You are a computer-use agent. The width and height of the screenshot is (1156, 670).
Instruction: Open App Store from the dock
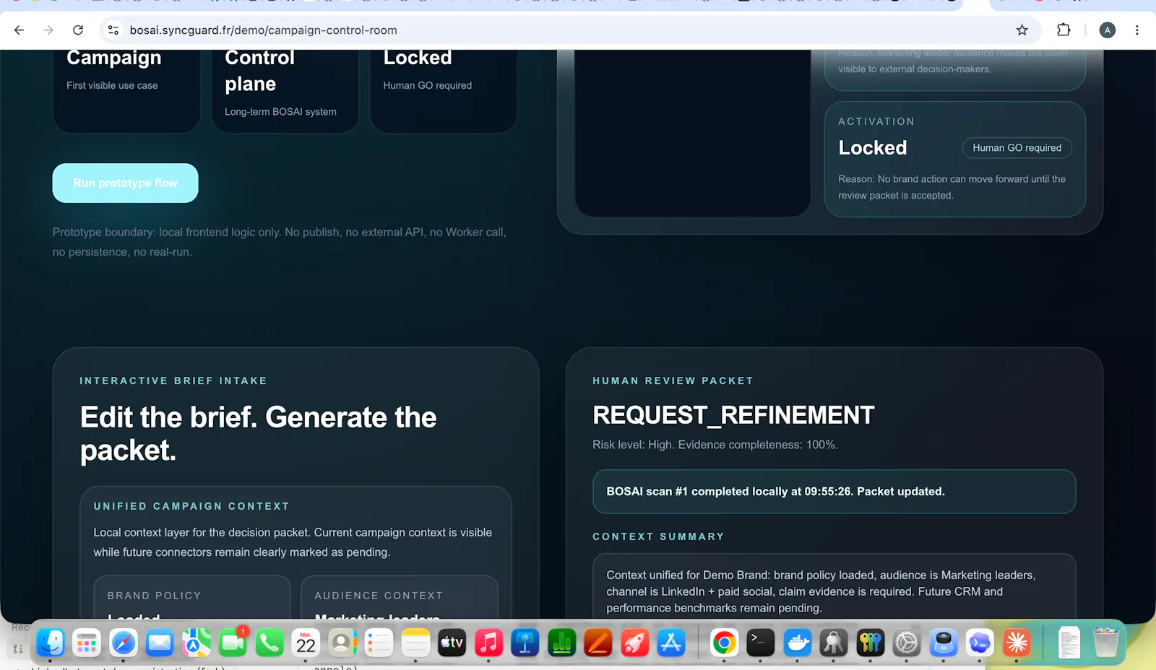671,643
